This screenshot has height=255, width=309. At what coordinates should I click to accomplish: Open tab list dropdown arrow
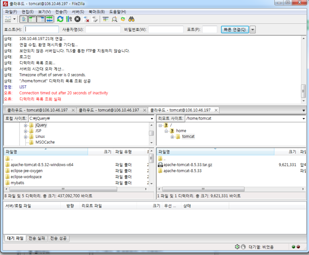tap(303, 110)
